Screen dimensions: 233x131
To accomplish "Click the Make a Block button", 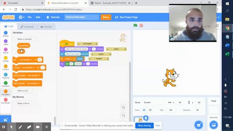I will (x=23, y=103).
